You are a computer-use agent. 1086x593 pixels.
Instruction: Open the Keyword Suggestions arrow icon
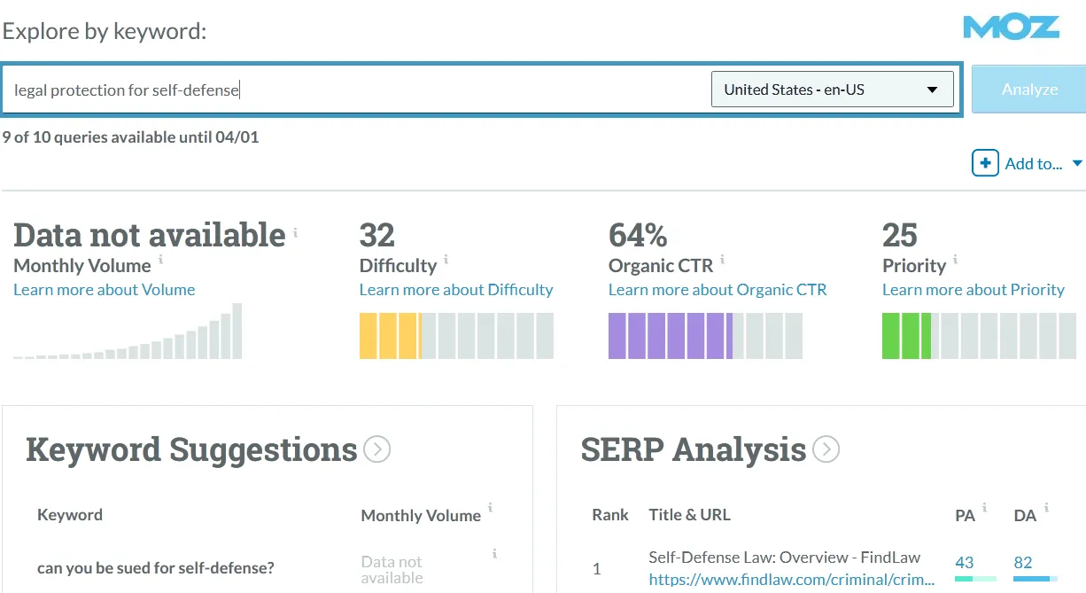[x=377, y=450]
